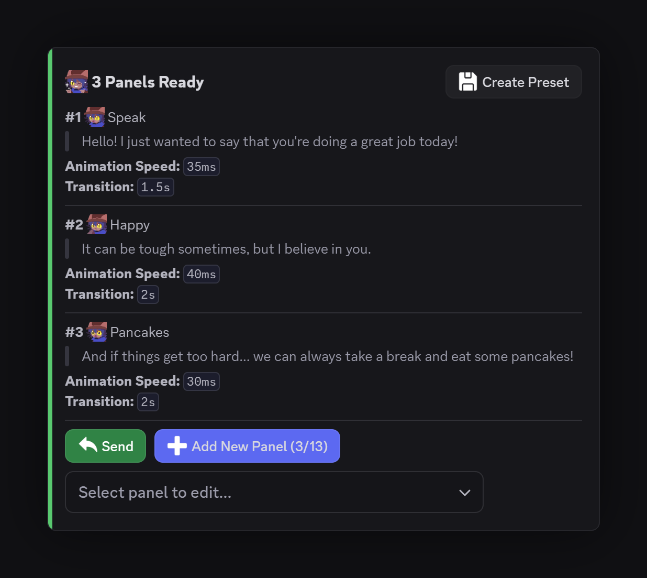
Task: Click the floppy disk save icon
Action: [467, 82]
